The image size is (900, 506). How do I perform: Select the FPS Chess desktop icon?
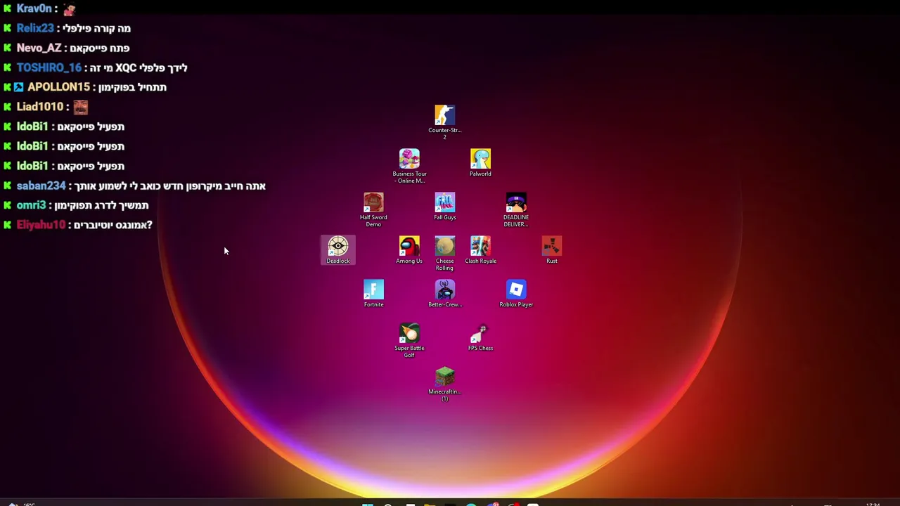tap(480, 337)
